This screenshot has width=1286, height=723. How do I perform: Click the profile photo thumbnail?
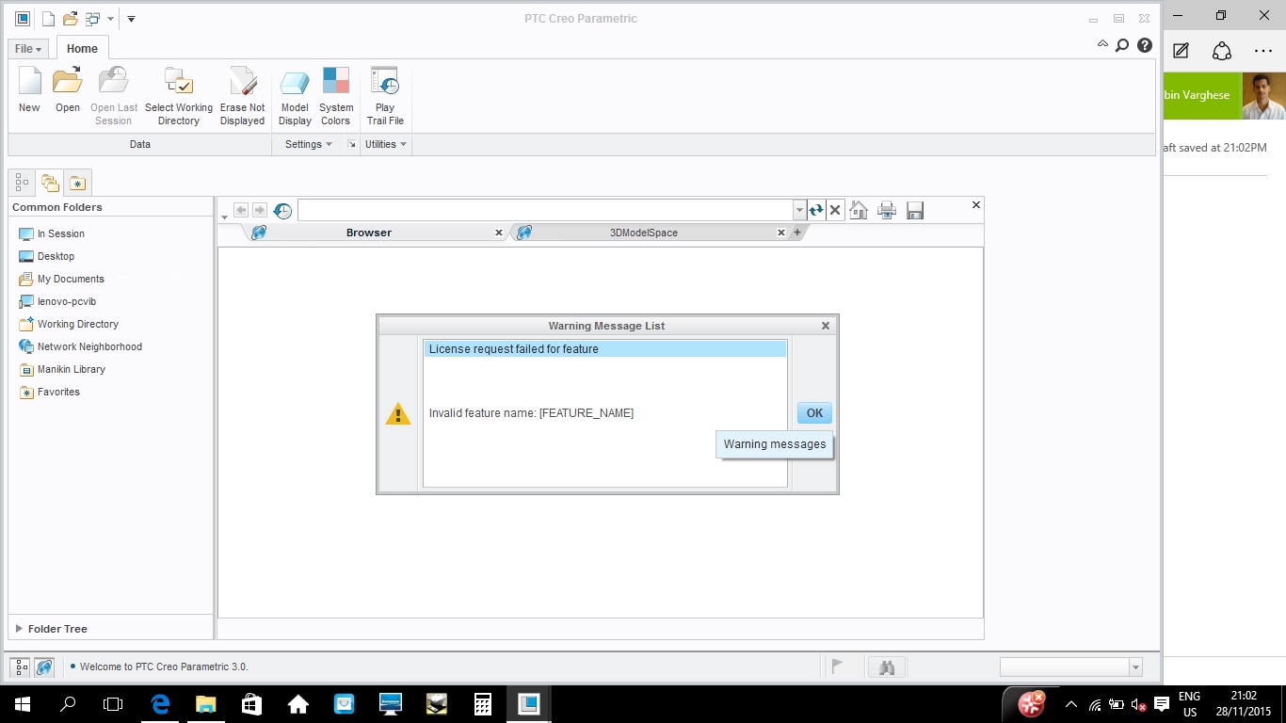1263,96
